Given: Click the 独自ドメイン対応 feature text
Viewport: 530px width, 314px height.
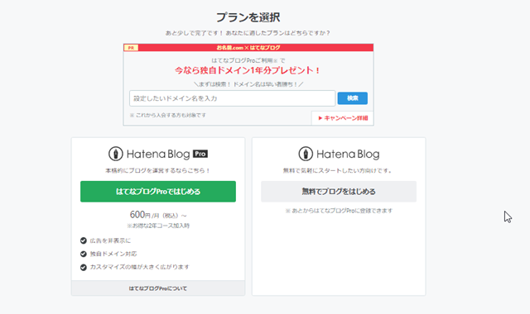Looking at the screenshot, I should pyautogui.click(x=113, y=254).
